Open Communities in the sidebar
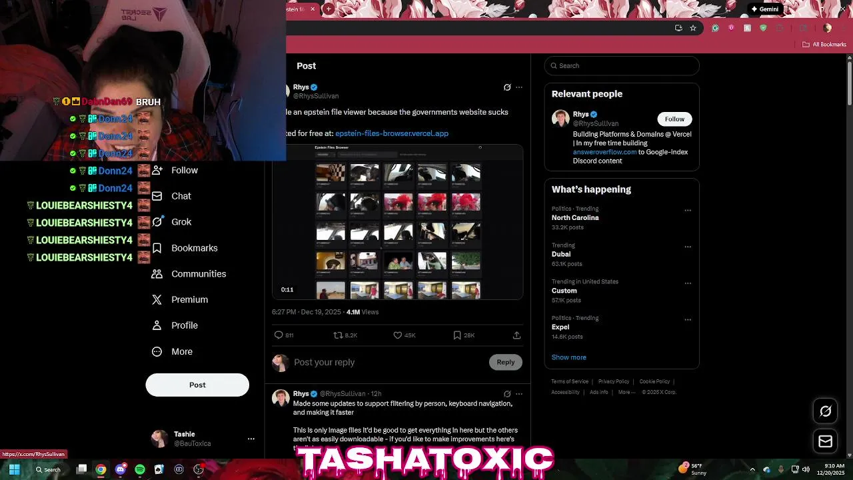Screen dimensions: 853x480 coord(189,274)
